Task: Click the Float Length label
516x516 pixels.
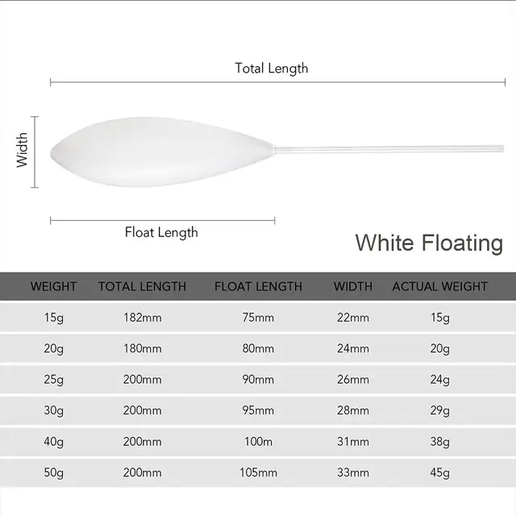Action: 161,232
